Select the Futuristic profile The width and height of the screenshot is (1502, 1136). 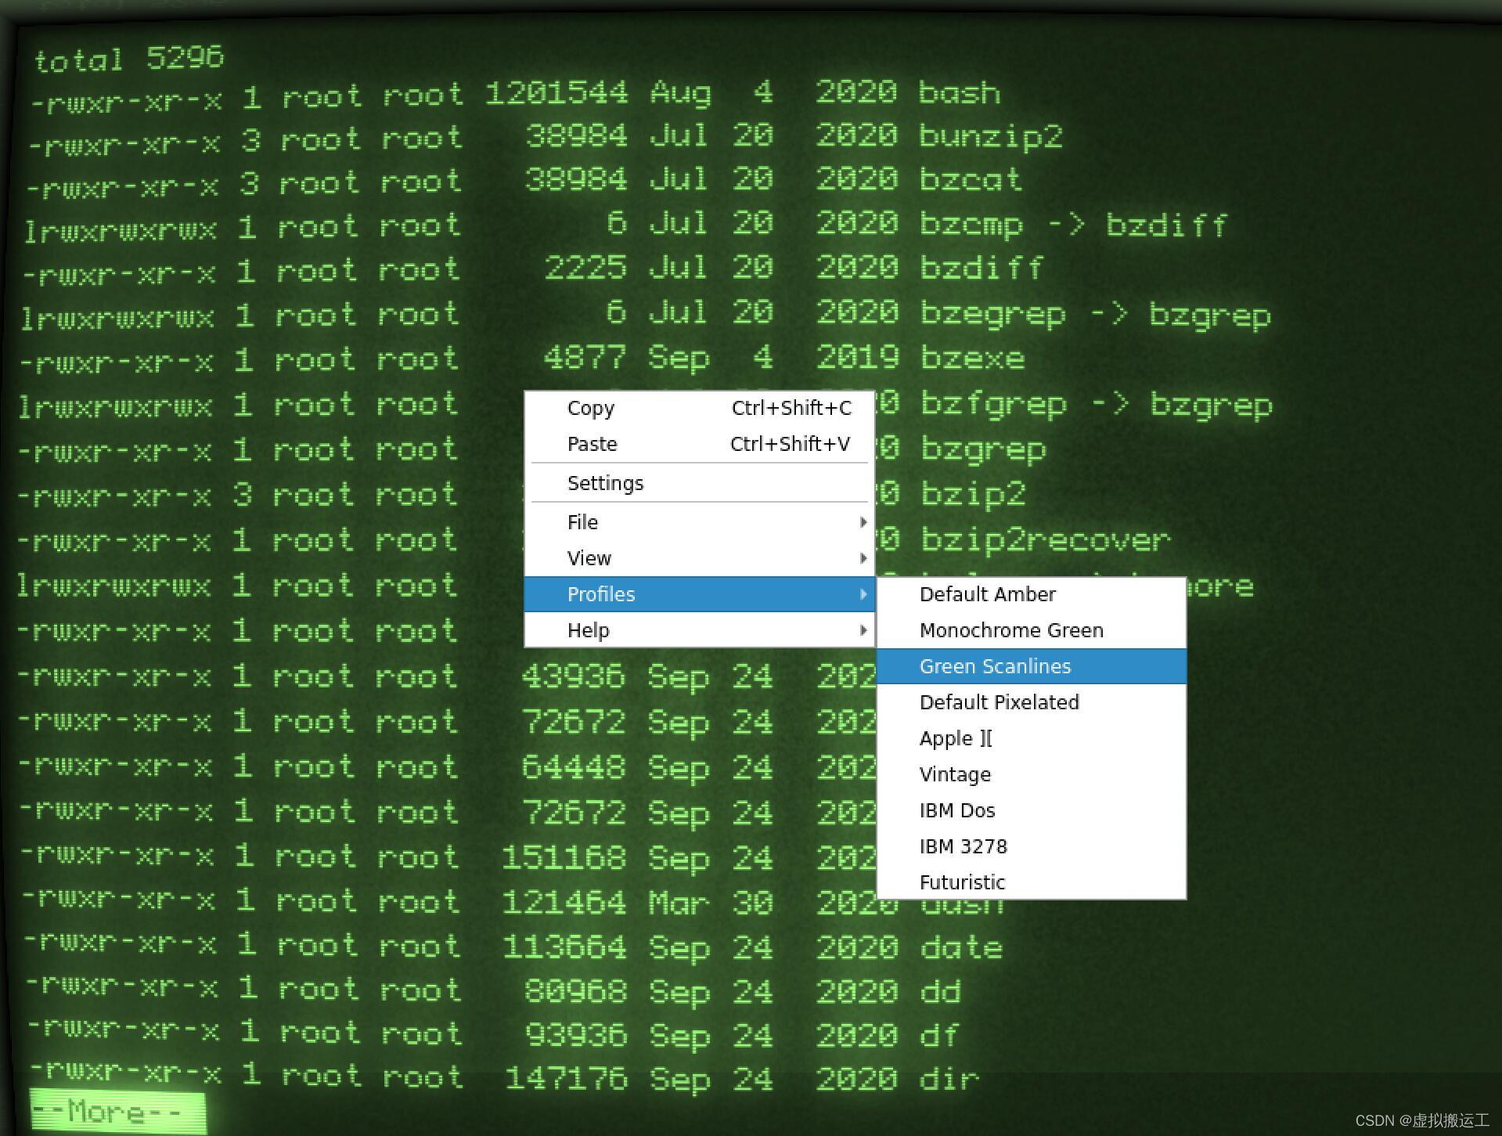click(x=1032, y=882)
